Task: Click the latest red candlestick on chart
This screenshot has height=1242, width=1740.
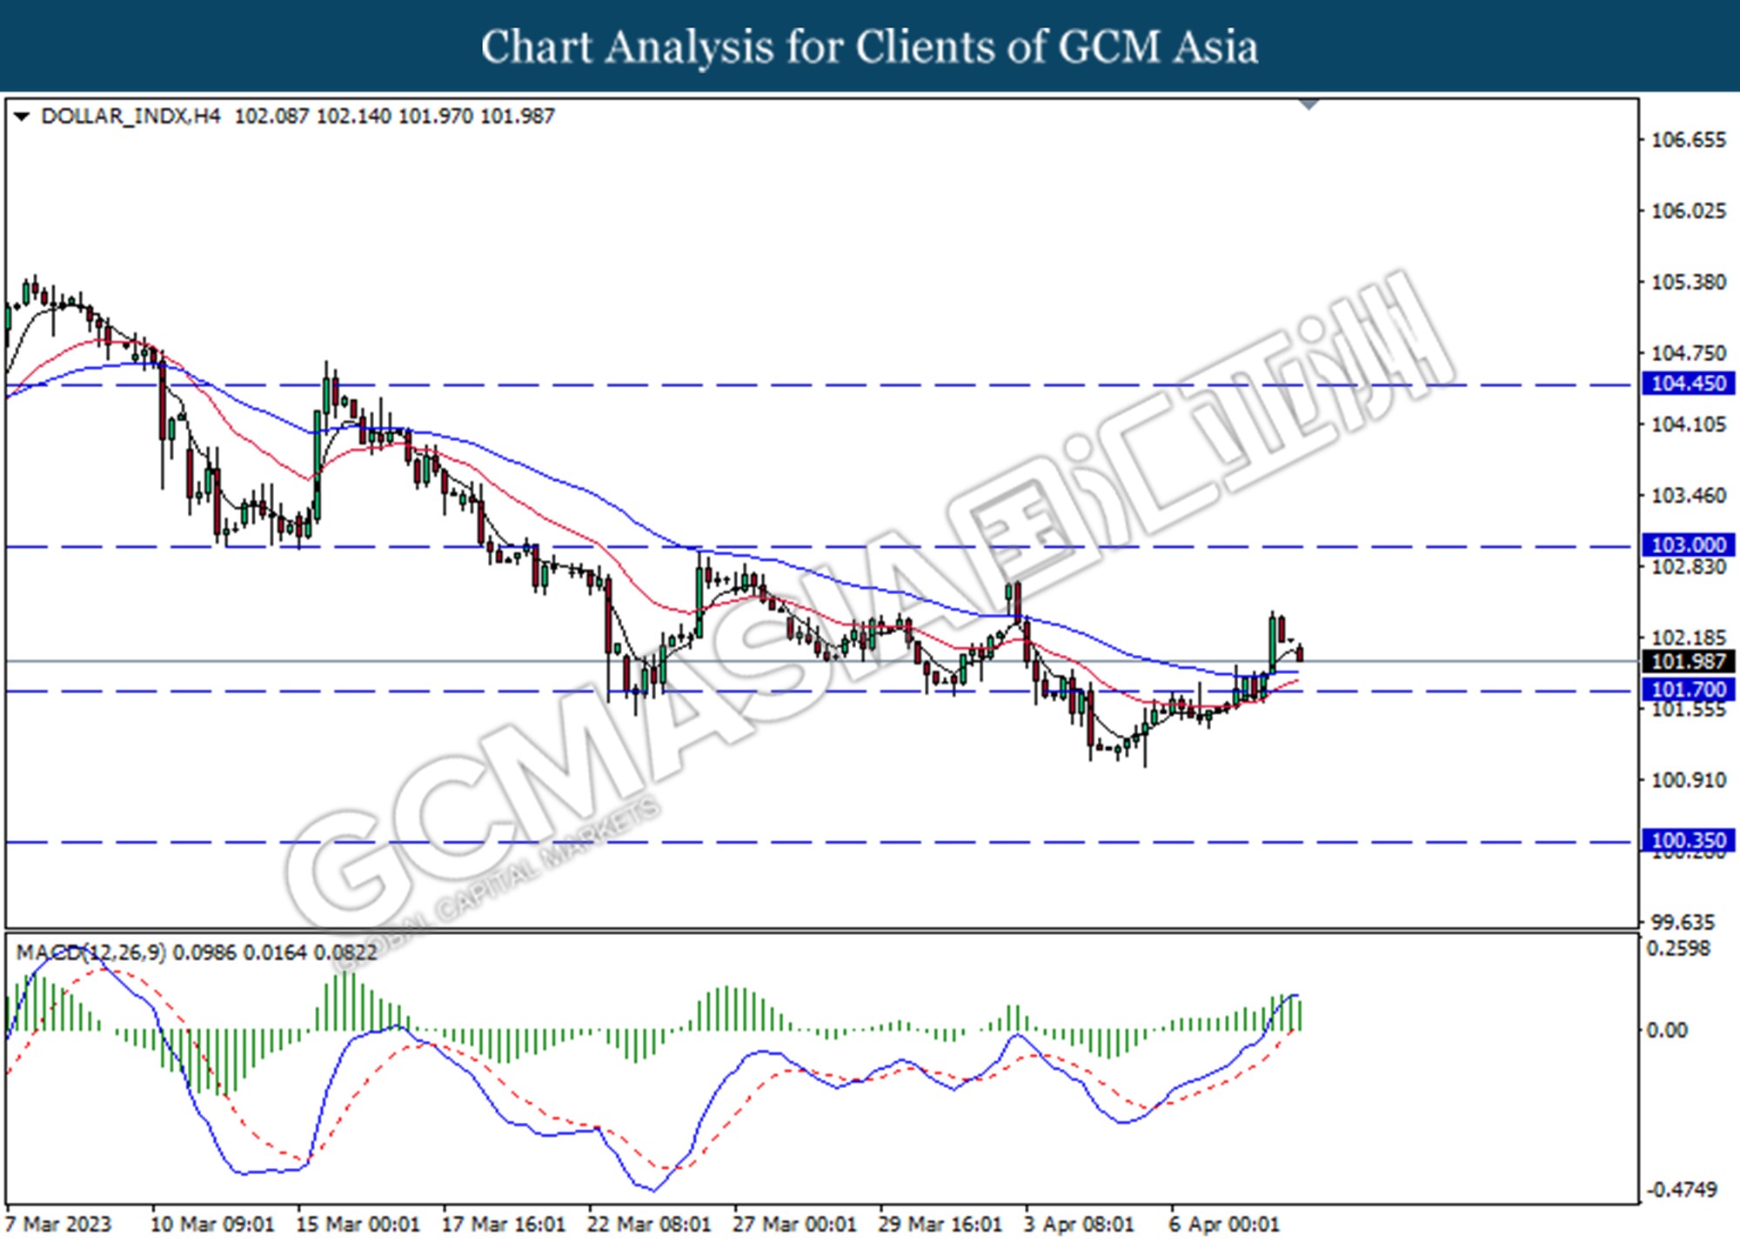Action: (x=1300, y=653)
